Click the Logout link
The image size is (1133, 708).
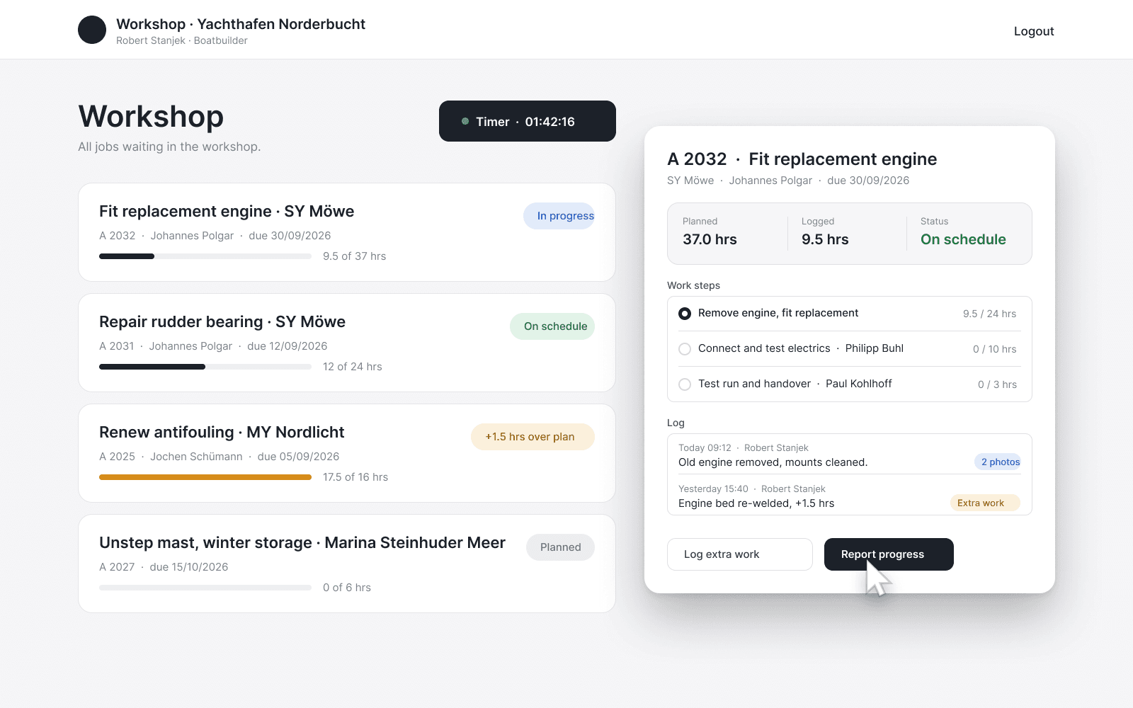(1034, 31)
